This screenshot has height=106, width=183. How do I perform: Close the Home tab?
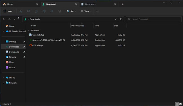(x=37, y=4)
